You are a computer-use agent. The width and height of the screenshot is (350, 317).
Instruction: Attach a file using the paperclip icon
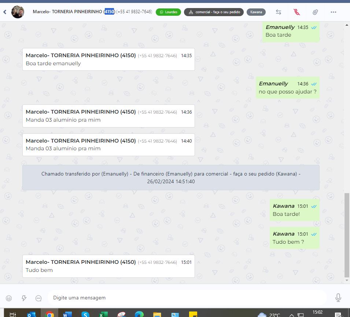tap(315, 12)
